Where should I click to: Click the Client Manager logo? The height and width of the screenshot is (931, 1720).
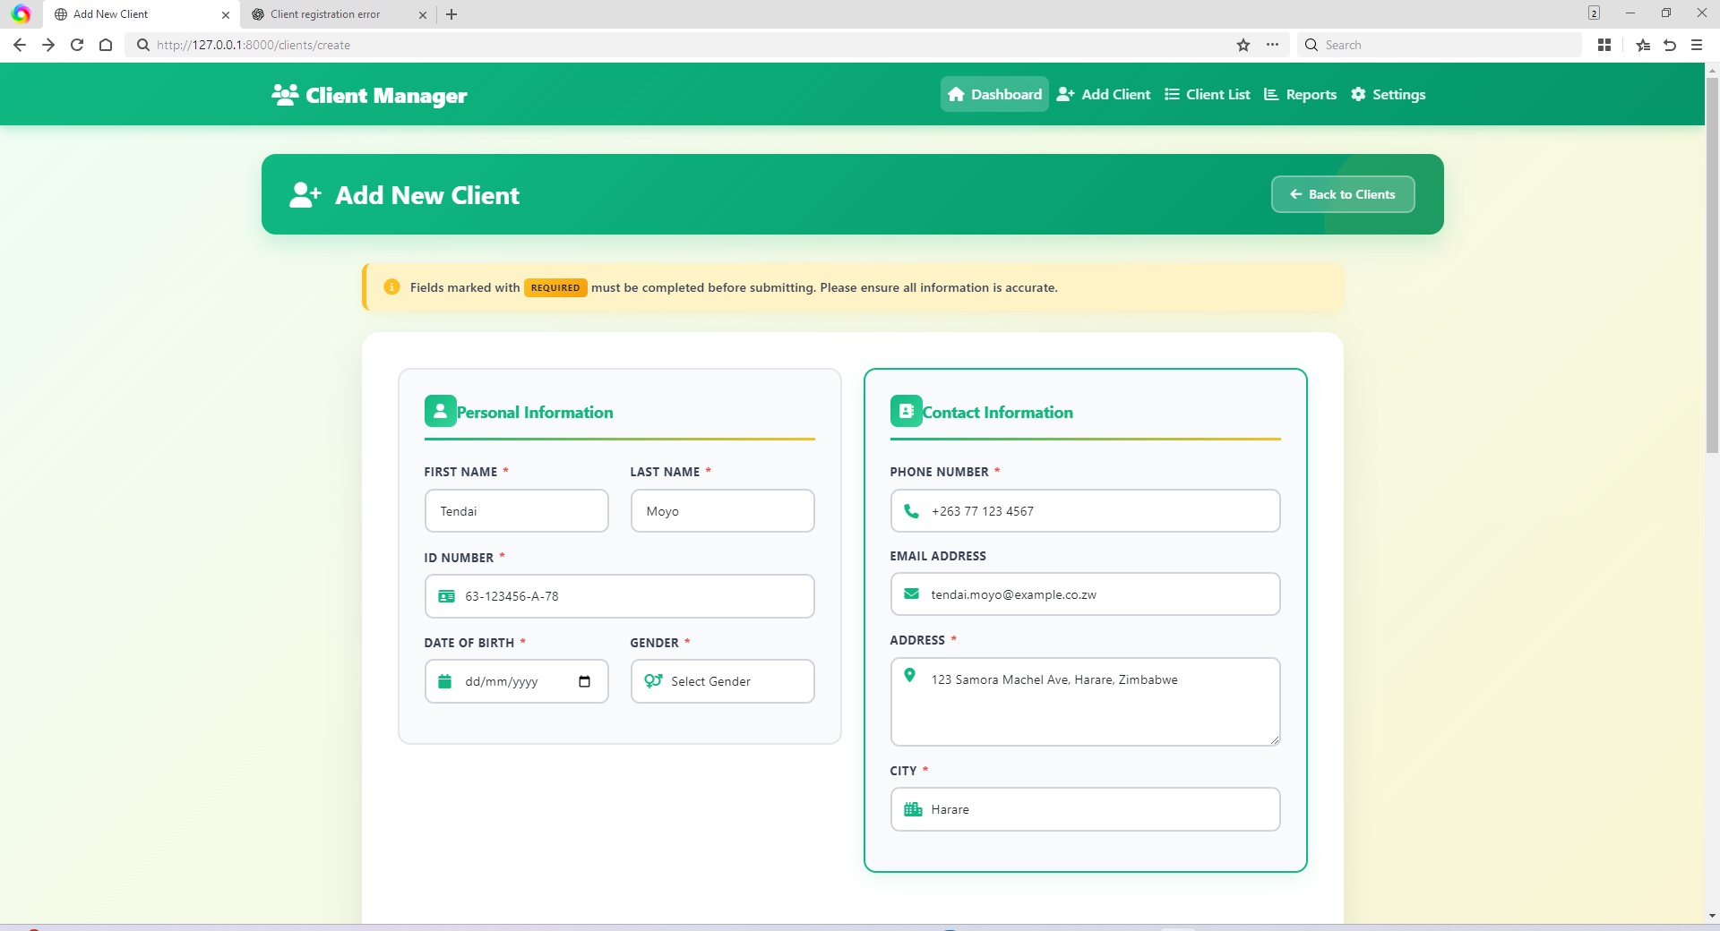point(369,95)
